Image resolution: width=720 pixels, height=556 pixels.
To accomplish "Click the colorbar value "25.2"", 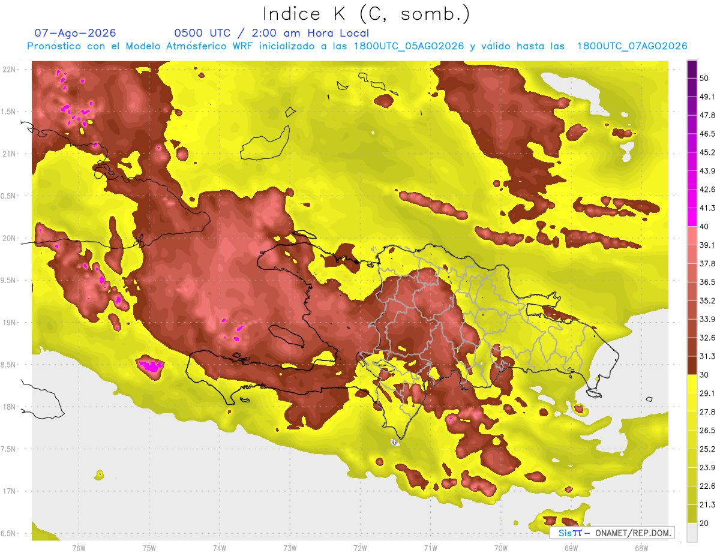I will [x=707, y=449].
